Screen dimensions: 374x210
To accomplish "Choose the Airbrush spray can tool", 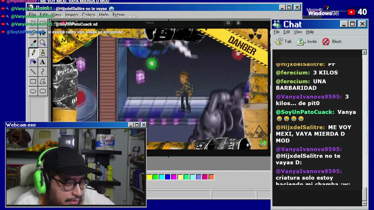I will click(33, 62).
